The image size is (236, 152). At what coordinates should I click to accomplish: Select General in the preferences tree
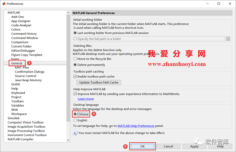tap(17, 63)
